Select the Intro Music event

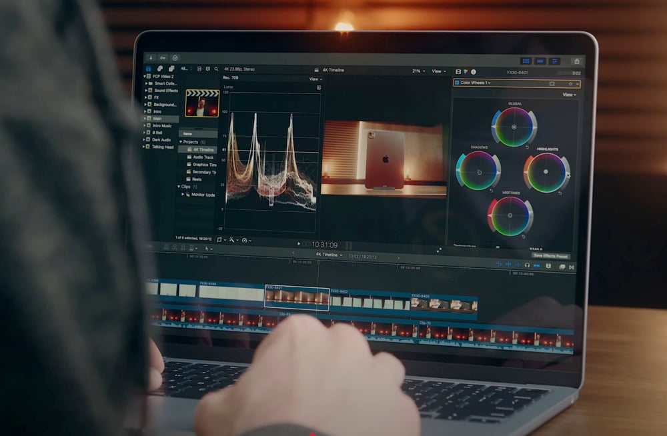(x=162, y=126)
